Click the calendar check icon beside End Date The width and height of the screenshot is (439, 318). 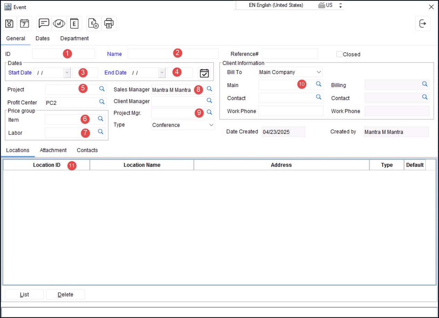point(205,73)
